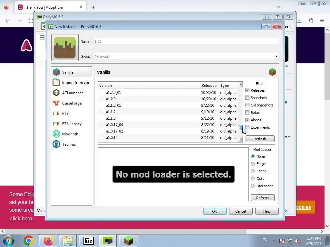
Task: Follow the click here link on Adoptium page
Action: click(x=22, y=218)
